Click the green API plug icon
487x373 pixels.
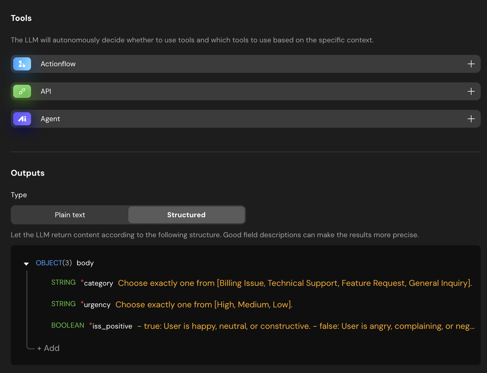(22, 91)
